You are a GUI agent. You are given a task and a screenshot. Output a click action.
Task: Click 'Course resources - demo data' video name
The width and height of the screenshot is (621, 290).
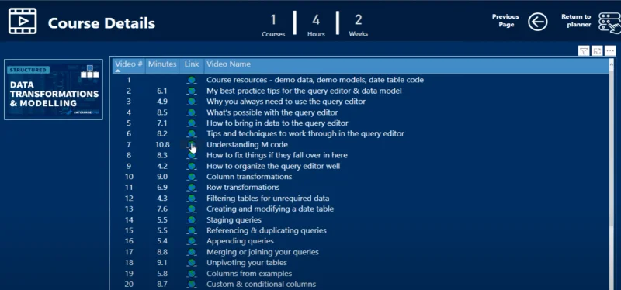315,80
